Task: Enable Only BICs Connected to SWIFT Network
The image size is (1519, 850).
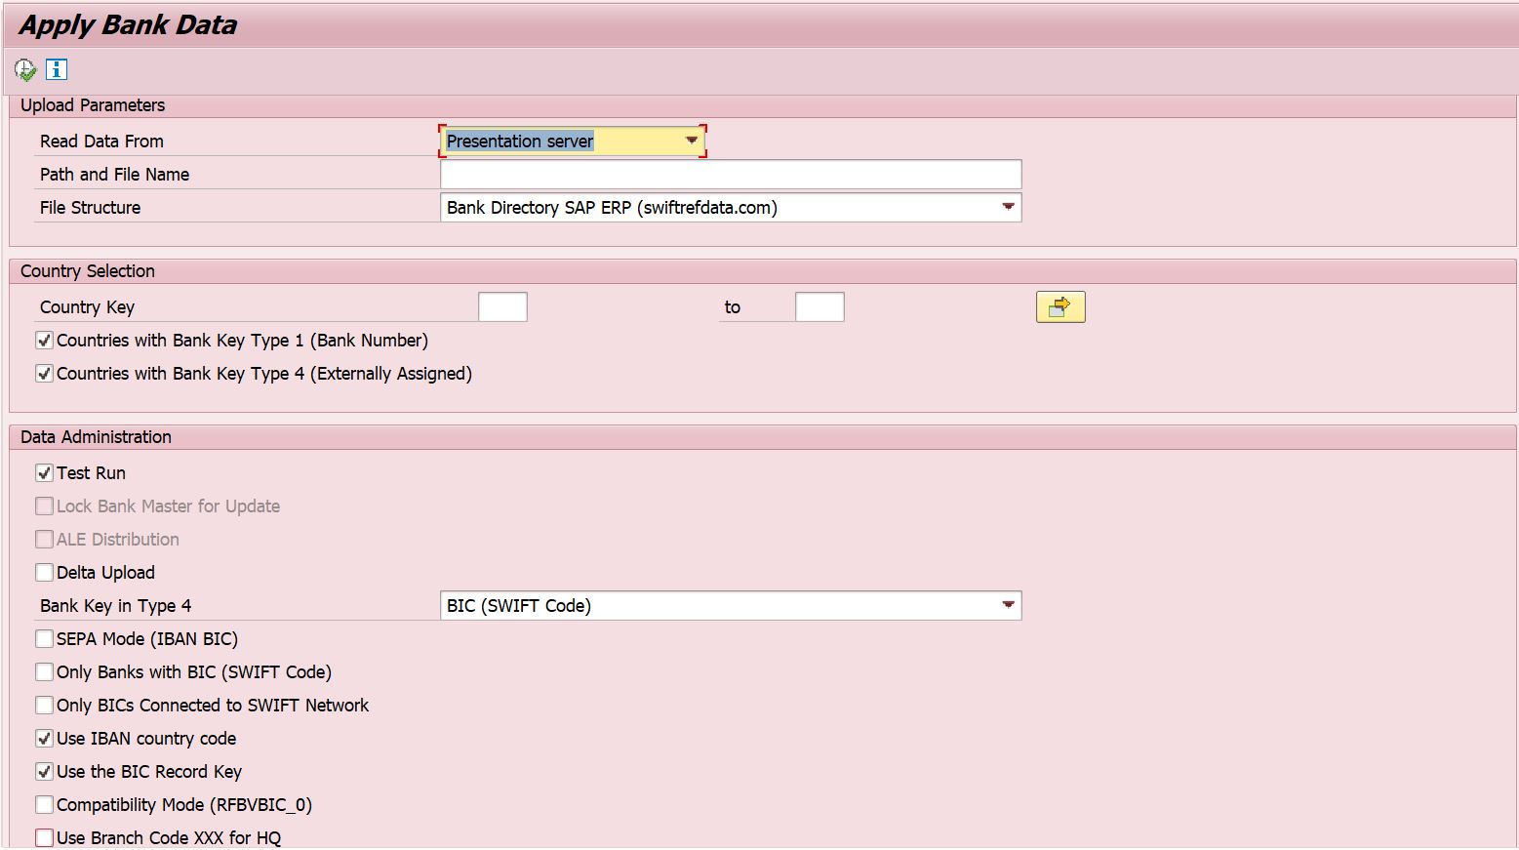Action: [44, 705]
